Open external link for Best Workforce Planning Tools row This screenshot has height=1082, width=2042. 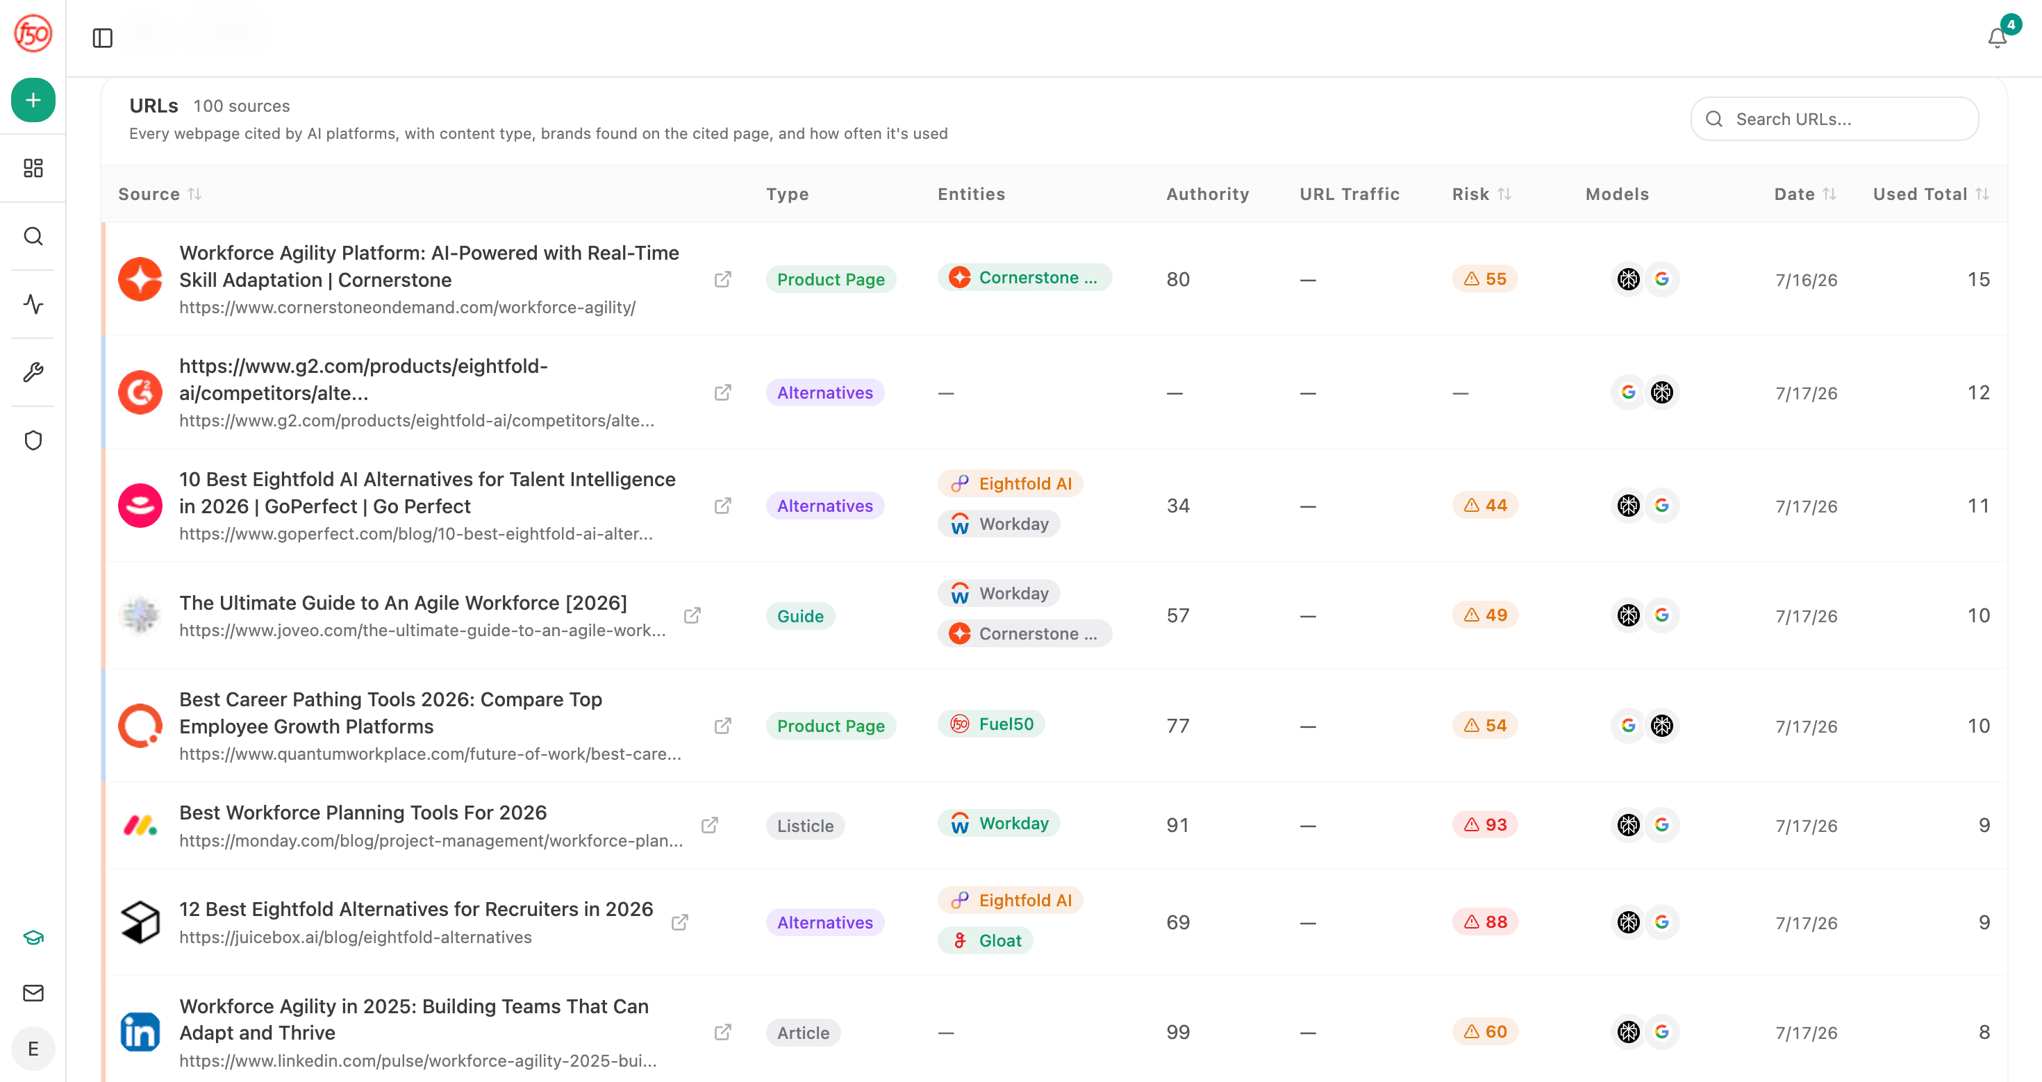click(x=709, y=825)
